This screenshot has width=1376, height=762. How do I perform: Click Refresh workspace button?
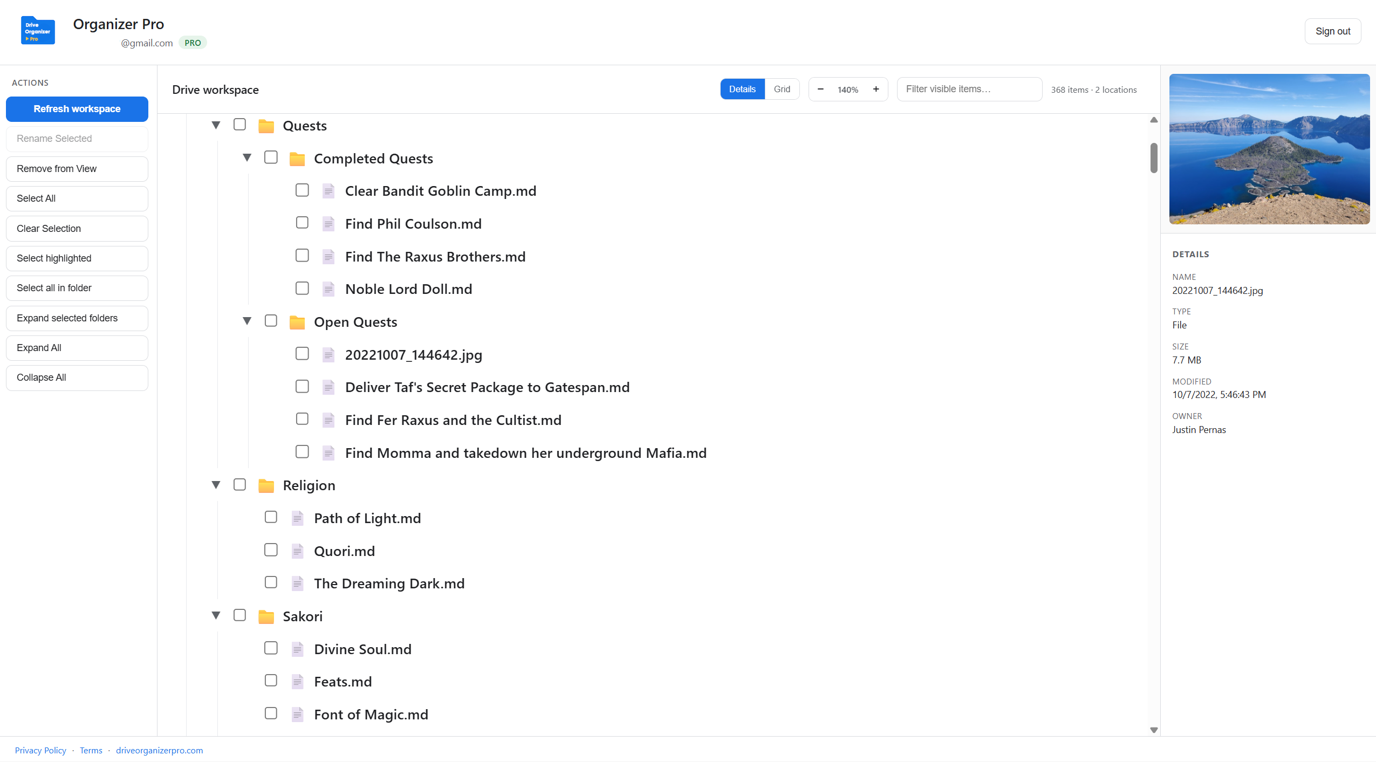pyautogui.click(x=77, y=109)
